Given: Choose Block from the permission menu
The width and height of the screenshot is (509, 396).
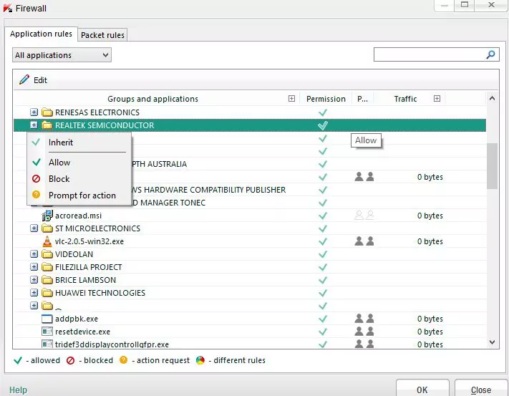Looking at the screenshot, I should point(59,179).
